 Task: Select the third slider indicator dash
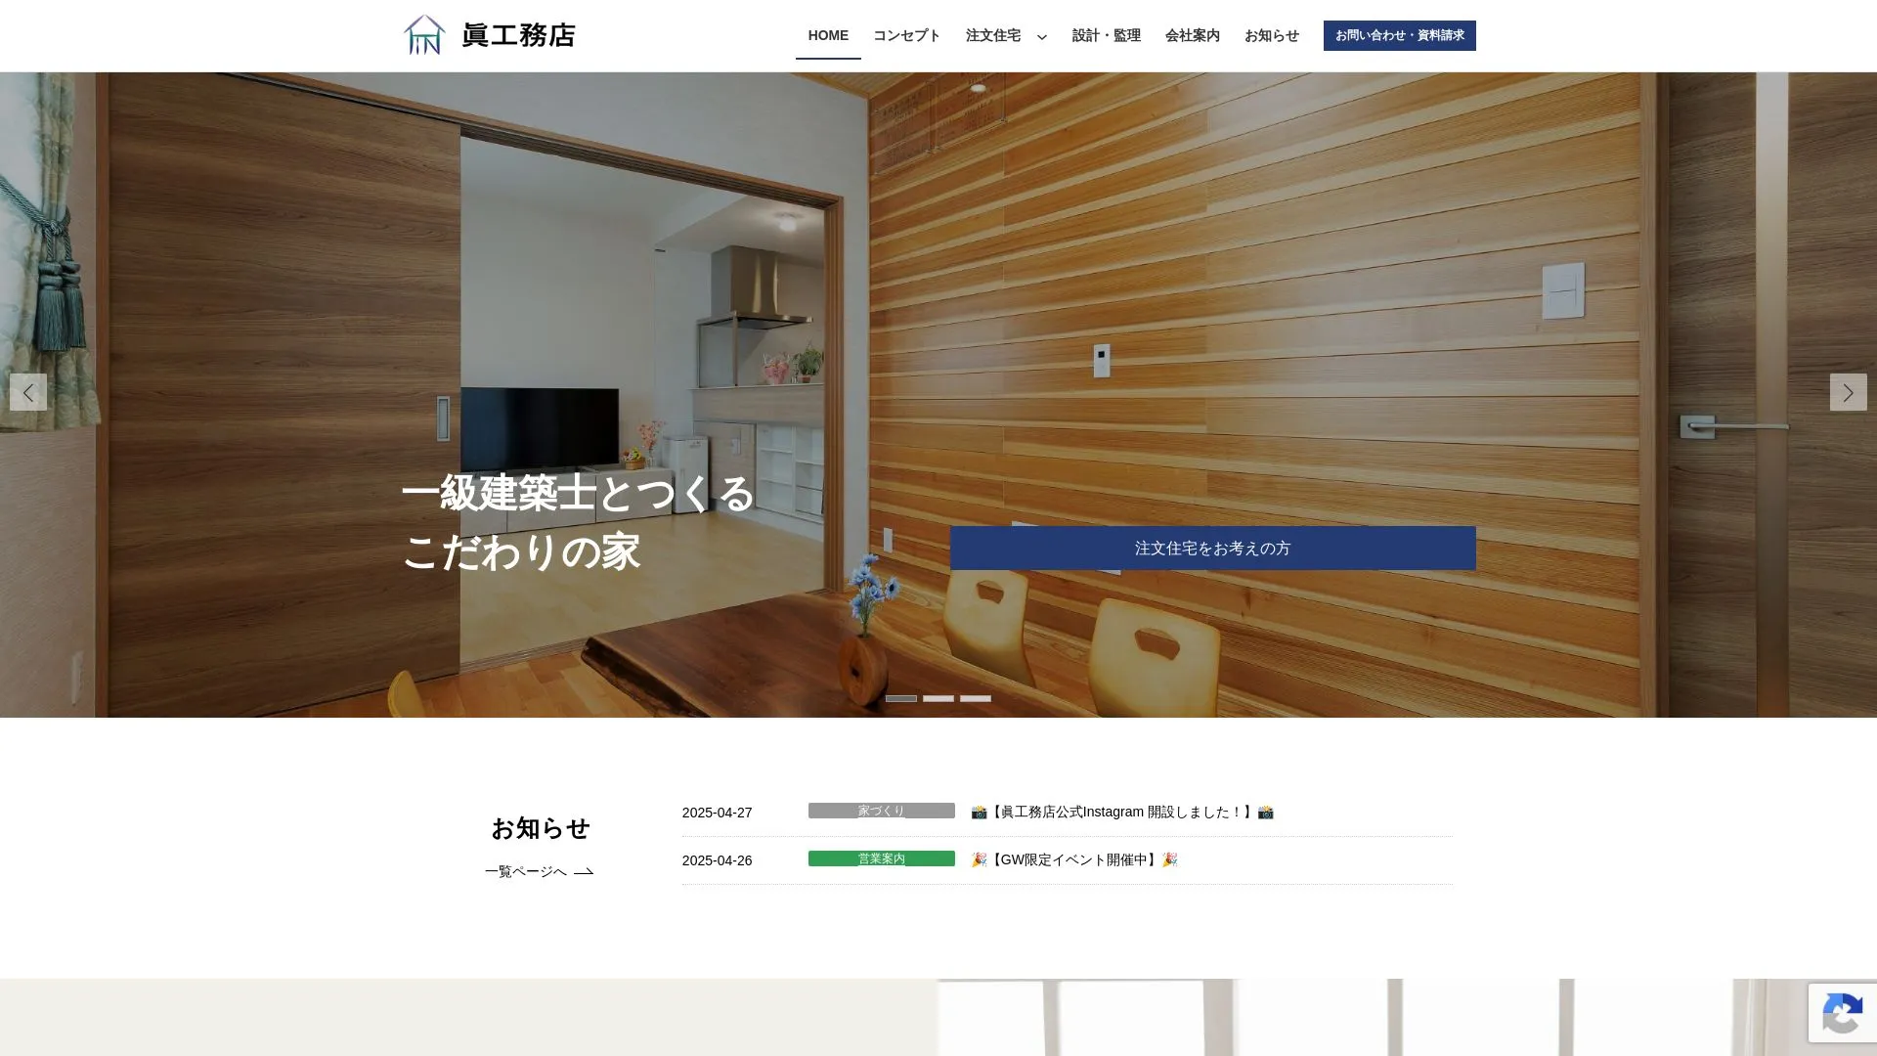tap(976, 698)
